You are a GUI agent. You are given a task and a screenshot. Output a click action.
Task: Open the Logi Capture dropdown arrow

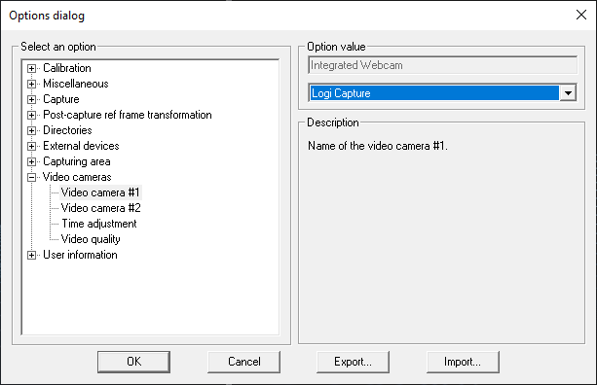(568, 93)
